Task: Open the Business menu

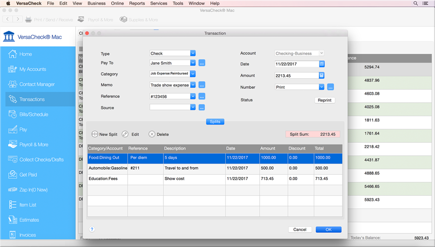Action: click(97, 3)
